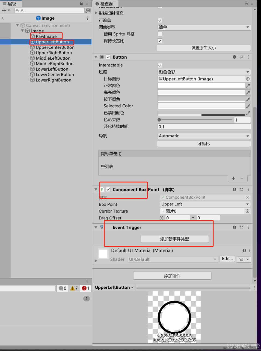This screenshot has width=261, height=351.
Task: Toggle the 保持长宽比 checkbox
Action: [x=160, y=41]
